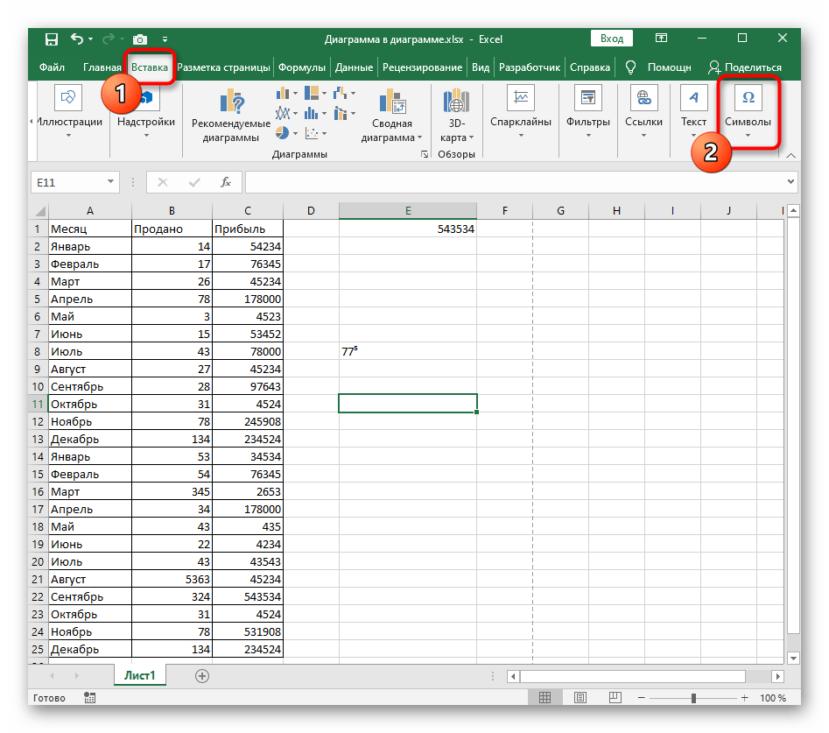The image size is (829, 733).
Task: Open the Файл menu
Action: [52, 67]
